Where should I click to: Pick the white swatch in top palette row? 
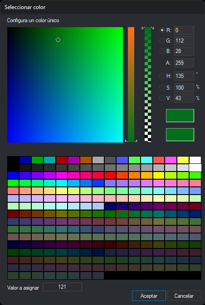click(195, 160)
